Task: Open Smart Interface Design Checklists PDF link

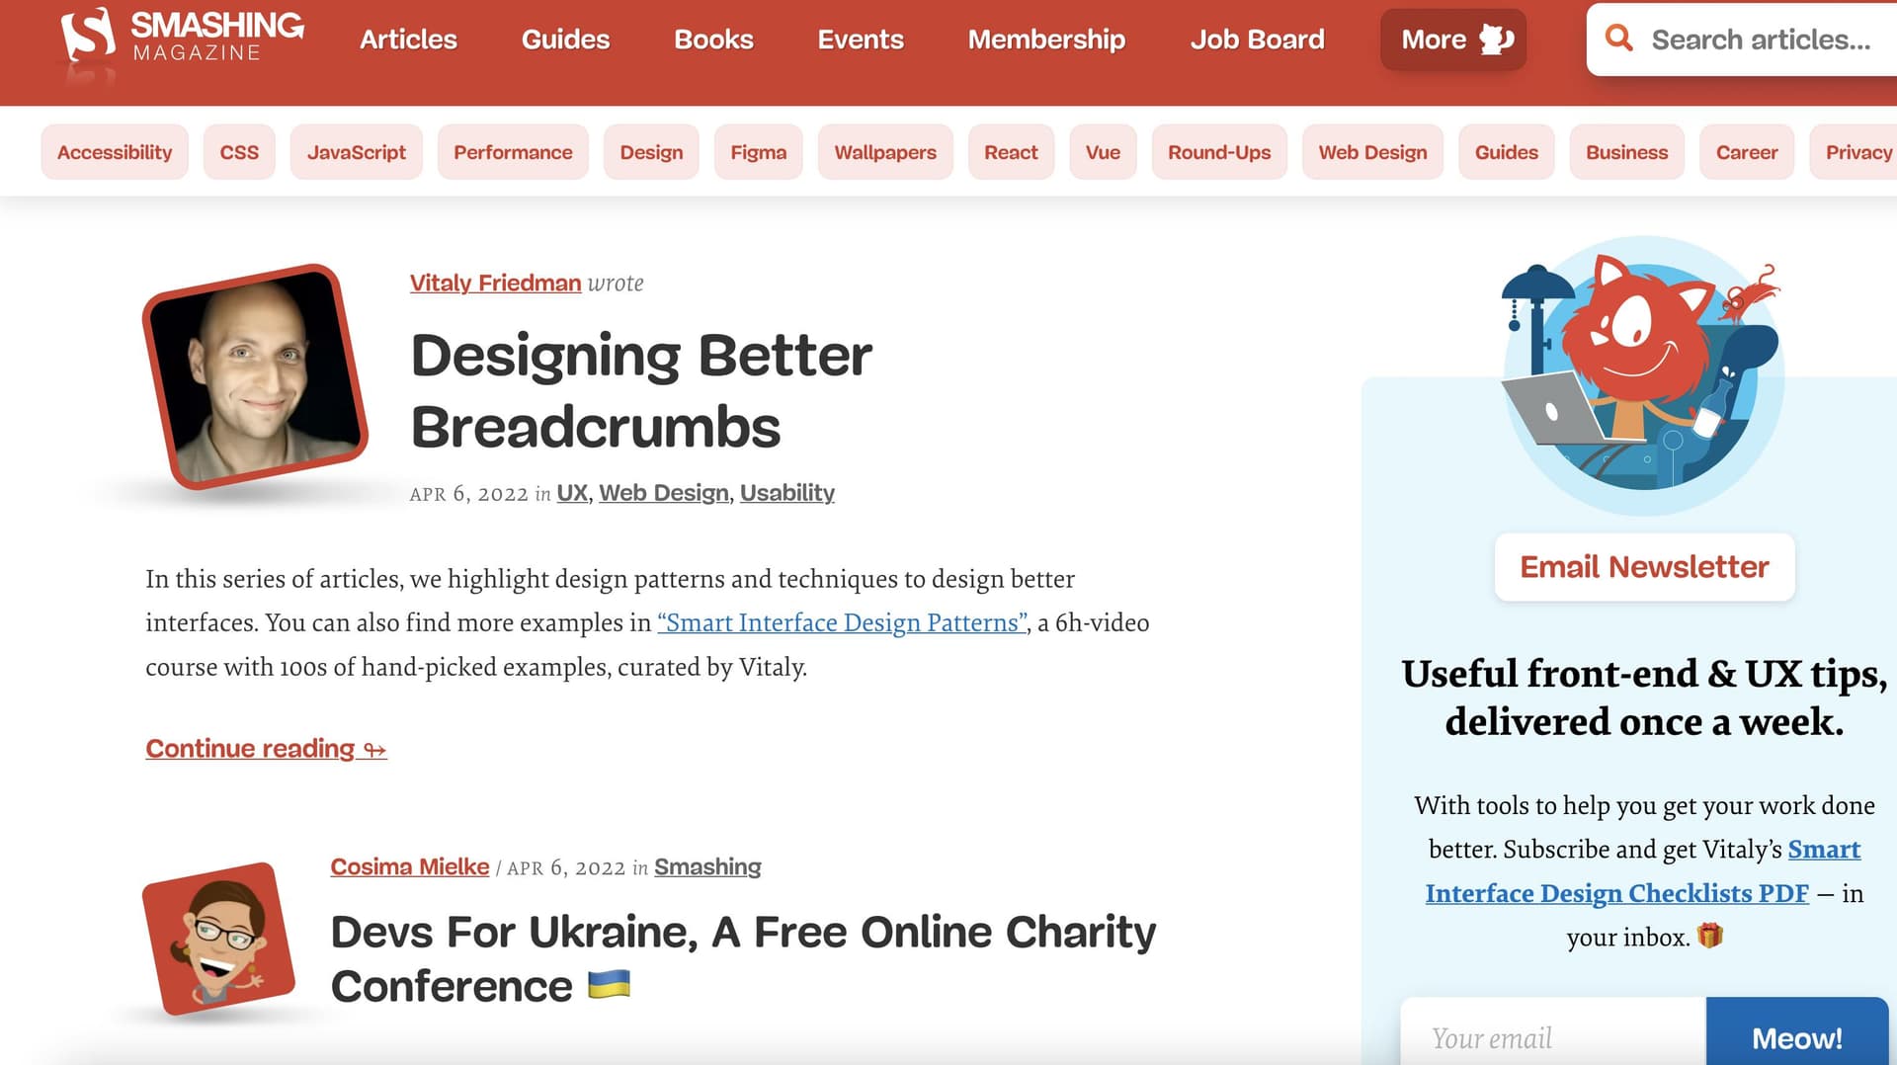Action: (x=1643, y=870)
